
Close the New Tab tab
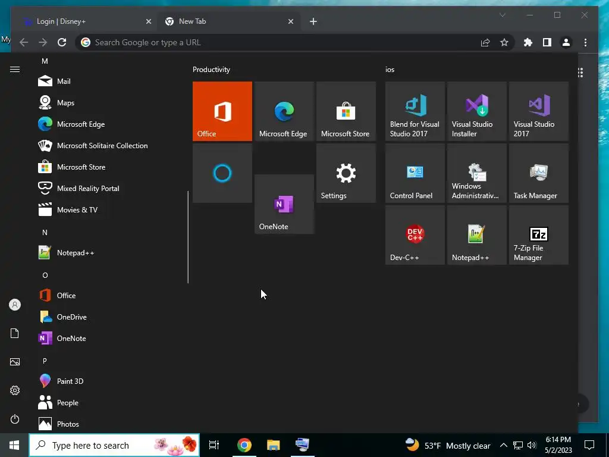[x=290, y=21]
